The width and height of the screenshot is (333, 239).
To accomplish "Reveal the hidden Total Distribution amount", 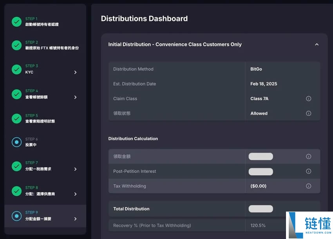I will 261,209.
